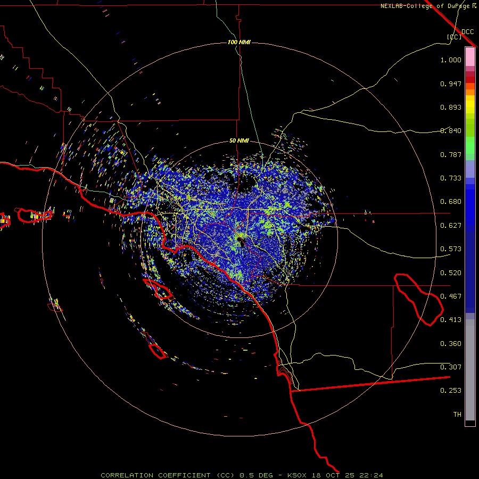Click the 100 NMI range ring label

[x=239, y=42]
